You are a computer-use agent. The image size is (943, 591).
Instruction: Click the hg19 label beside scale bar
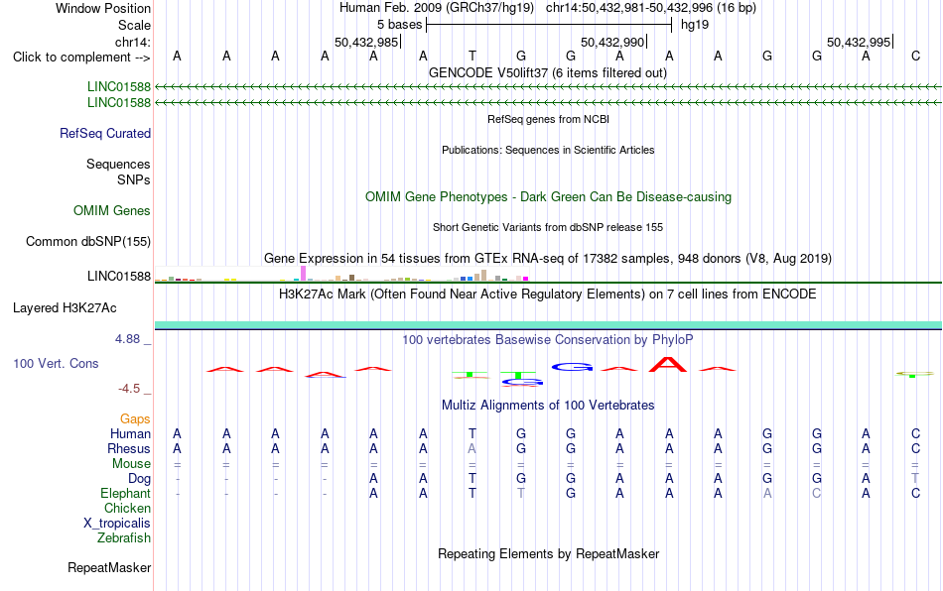[695, 25]
